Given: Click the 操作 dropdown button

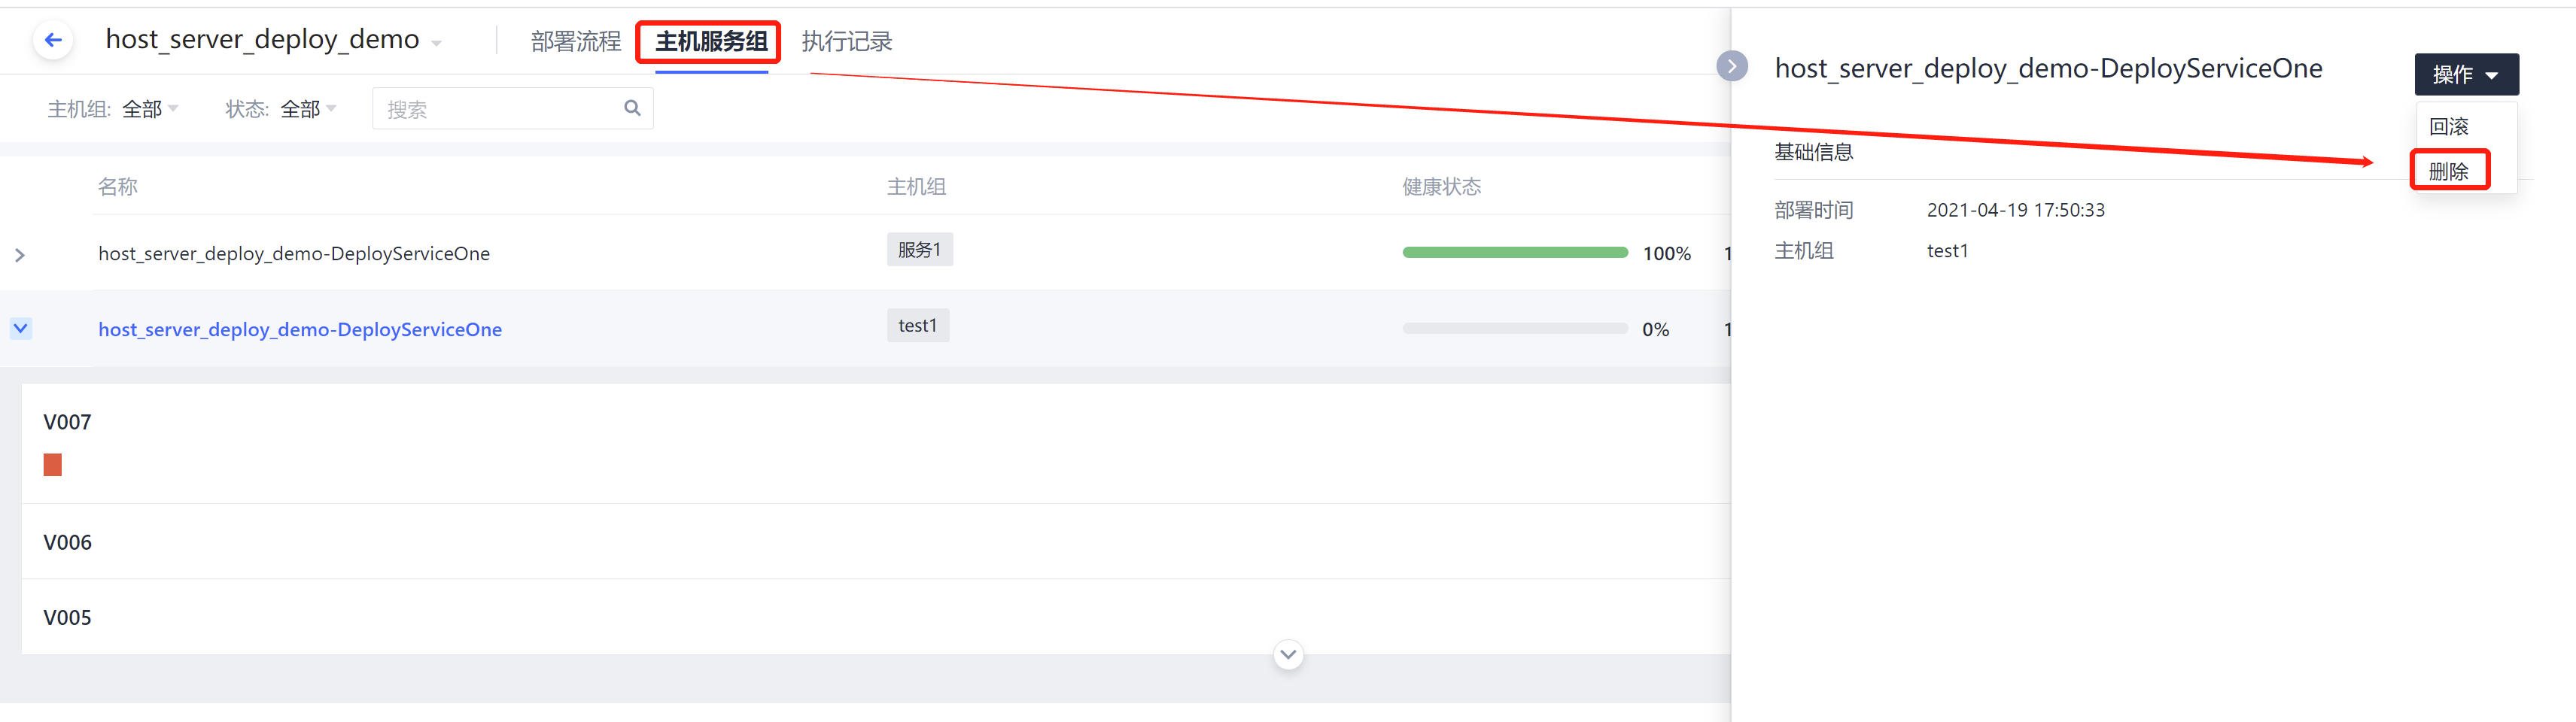Looking at the screenshot, I should click(x=2466, y=74).
